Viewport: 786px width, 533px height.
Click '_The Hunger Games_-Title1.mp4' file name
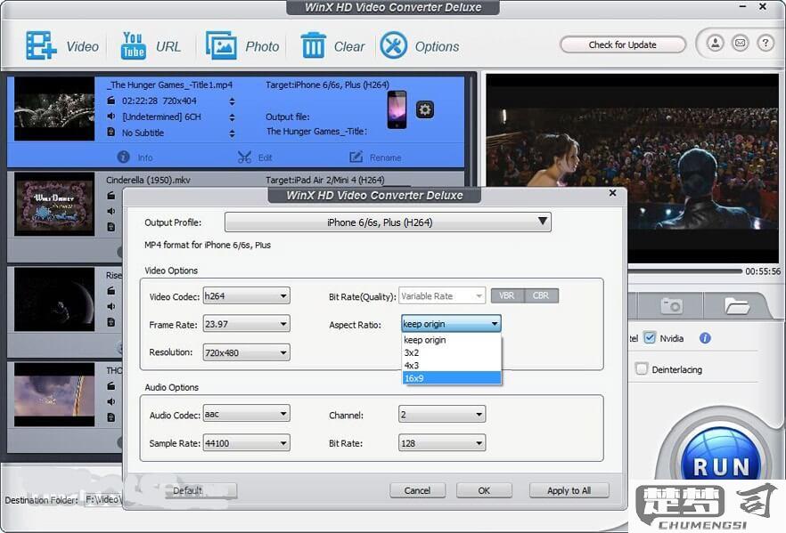click(169, 85)
